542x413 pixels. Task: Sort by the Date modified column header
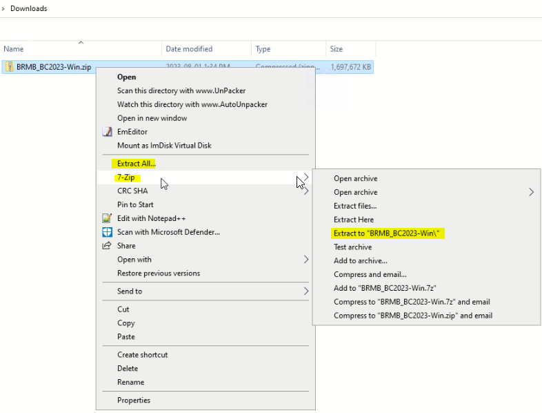[x=189, y=49]
